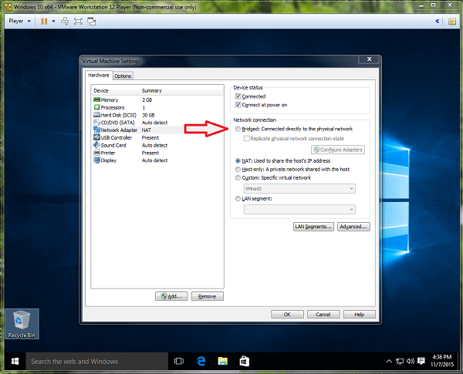The image size is (463, 374).
Task: Confirm settings with OK button
Action: (x=287, y=315)
